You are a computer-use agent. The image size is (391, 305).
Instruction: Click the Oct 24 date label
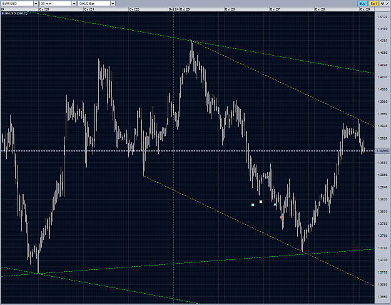173,9
